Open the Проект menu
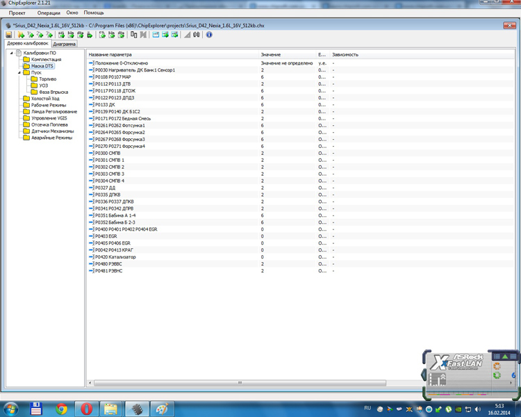 point(17,13)
